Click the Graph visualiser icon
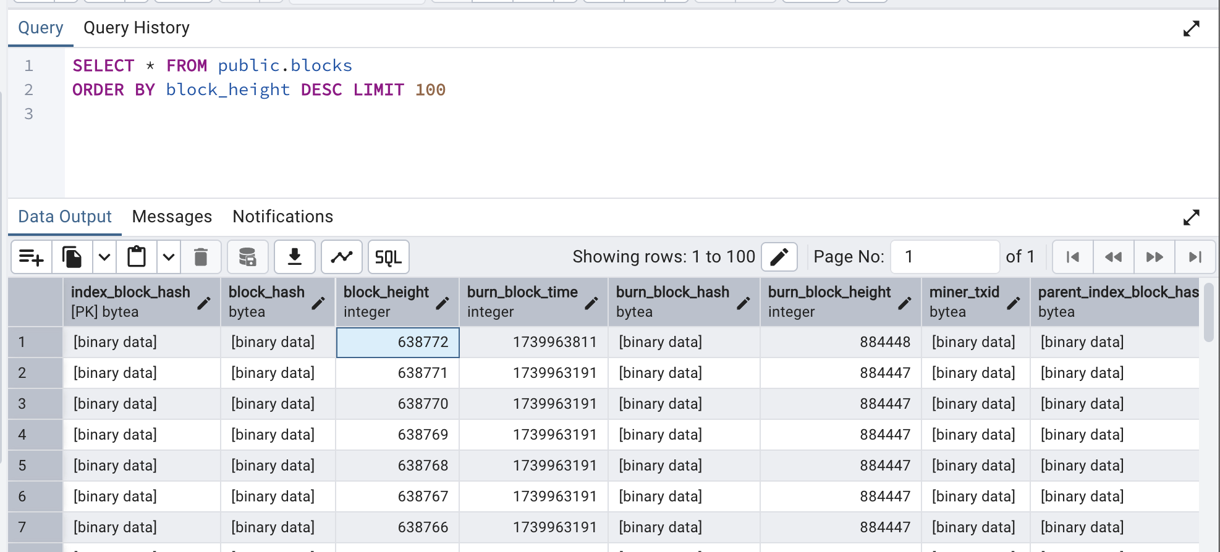Image resolution: width=1220 pixels, height=552 pixels. coord(342,257)
